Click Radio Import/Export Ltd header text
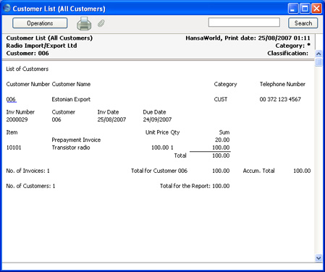The height and width of the screenshot is (272, 325). pos(41,46)
